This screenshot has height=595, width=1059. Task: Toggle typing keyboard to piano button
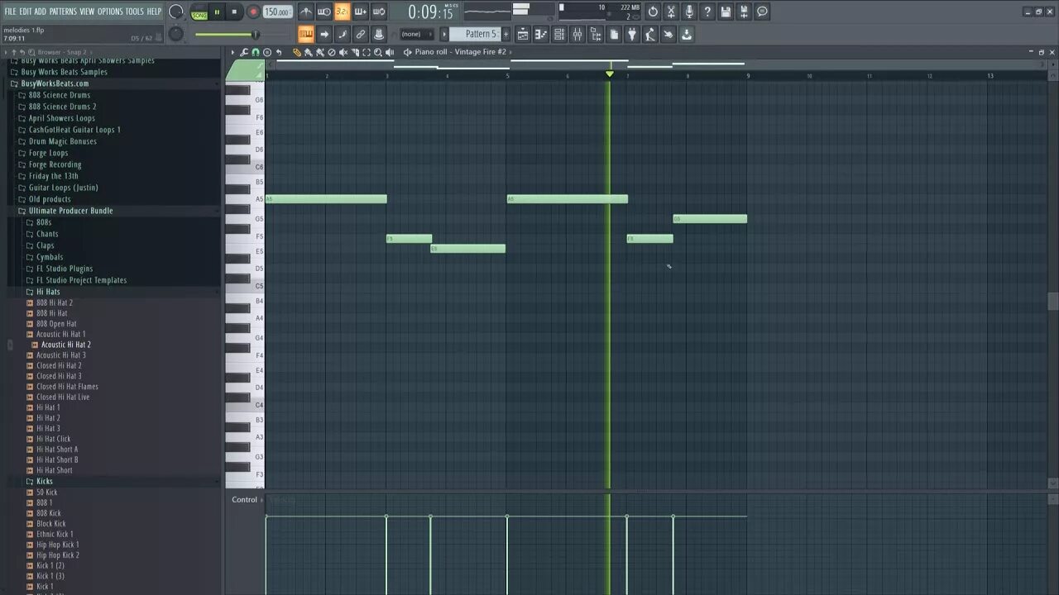coord(305,34)
